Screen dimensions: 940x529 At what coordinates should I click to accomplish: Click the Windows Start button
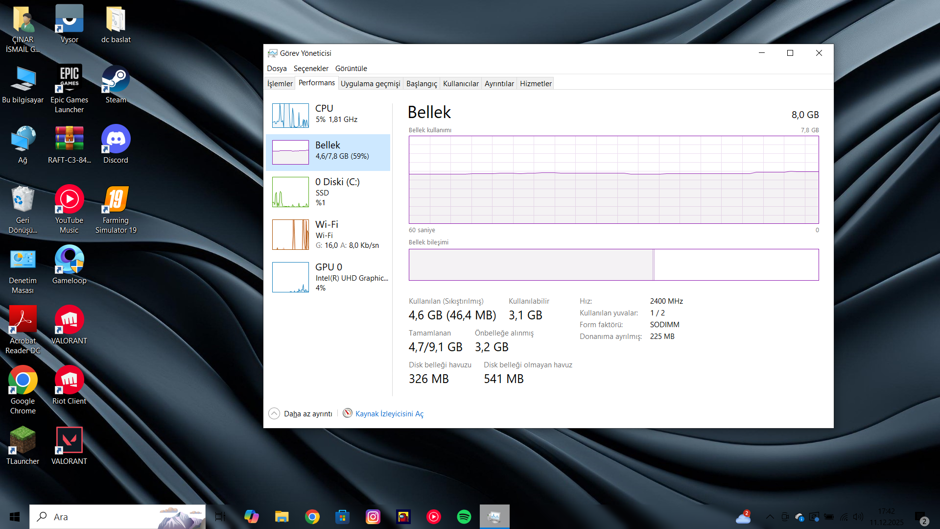coord(15,517)
